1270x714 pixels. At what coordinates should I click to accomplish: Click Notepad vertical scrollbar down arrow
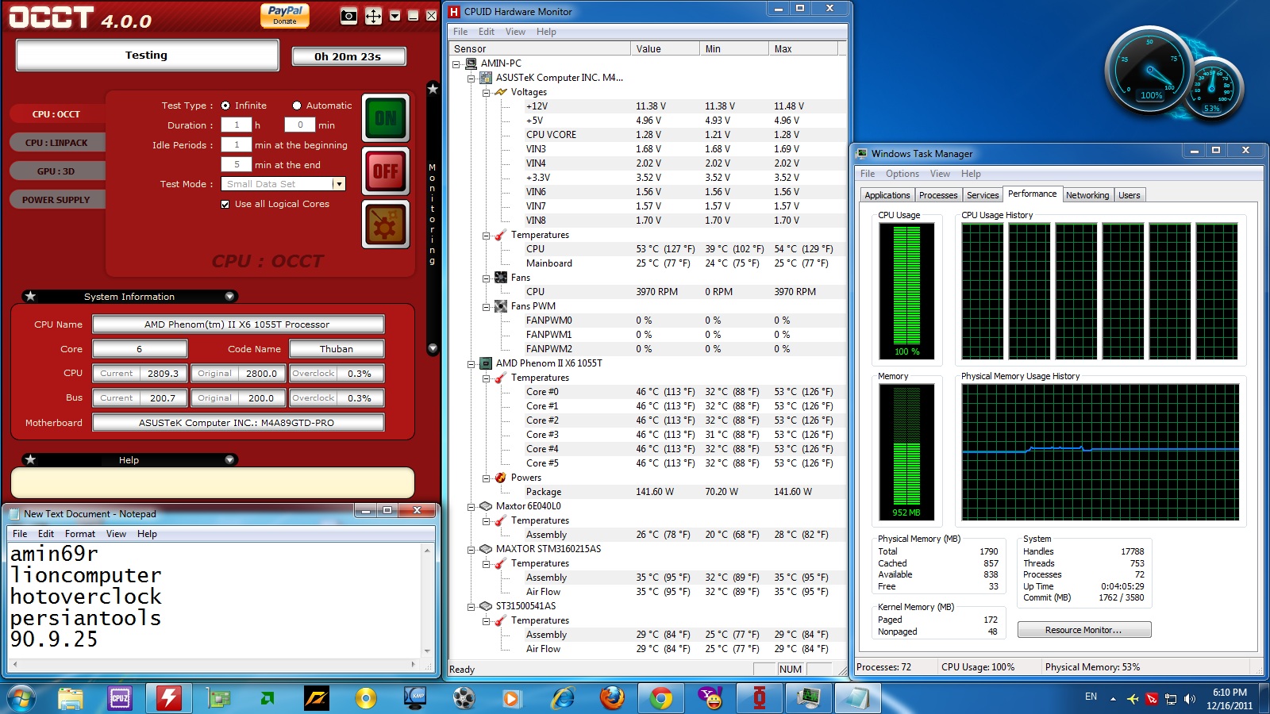[x=427, y=651]
